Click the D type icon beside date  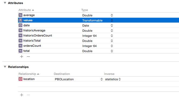[20, 25]
